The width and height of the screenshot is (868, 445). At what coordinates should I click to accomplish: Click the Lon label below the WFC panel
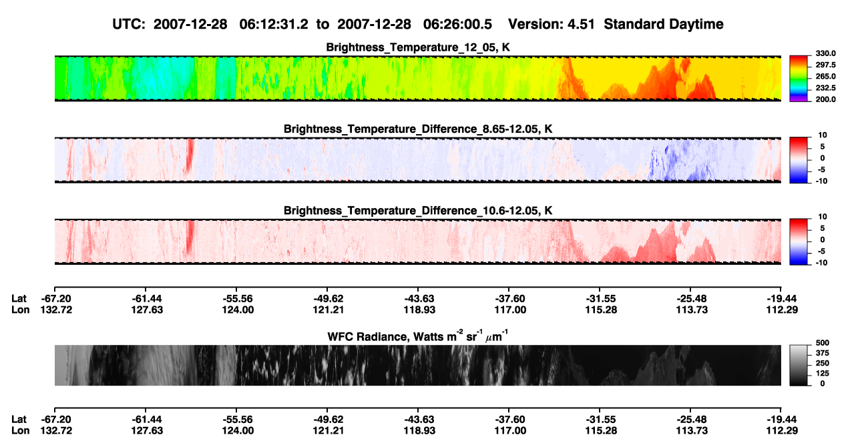click(x=20, y=430)
